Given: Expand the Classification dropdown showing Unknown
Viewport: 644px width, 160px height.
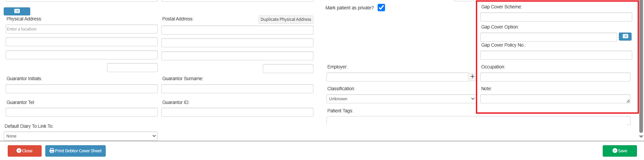Looking at the screenshot, I should [401, 99].
